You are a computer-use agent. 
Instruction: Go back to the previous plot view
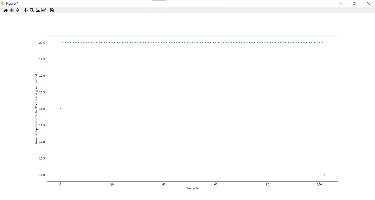point(12,10)
